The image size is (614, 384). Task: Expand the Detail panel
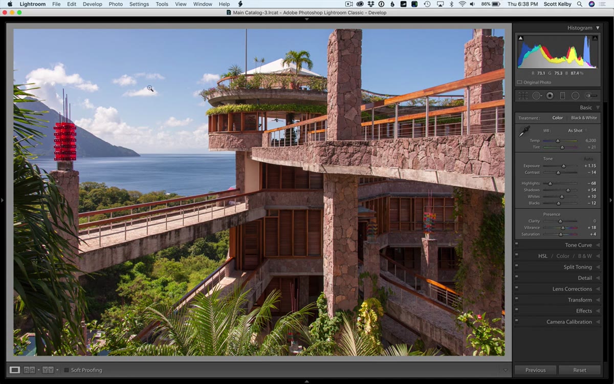[597, 278]
